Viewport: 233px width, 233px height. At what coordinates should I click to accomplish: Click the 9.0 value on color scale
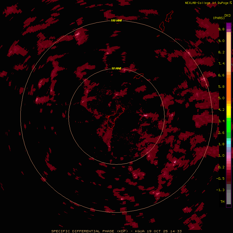[x=221, y=41]
